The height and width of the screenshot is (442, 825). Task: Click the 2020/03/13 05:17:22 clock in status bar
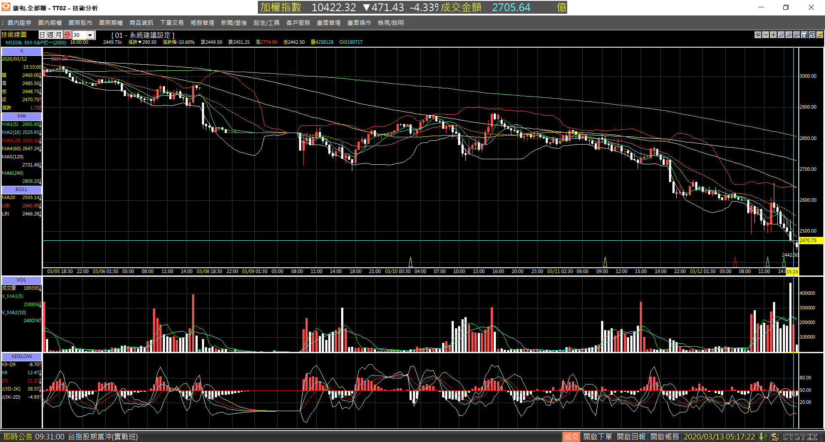click(719, 437)
